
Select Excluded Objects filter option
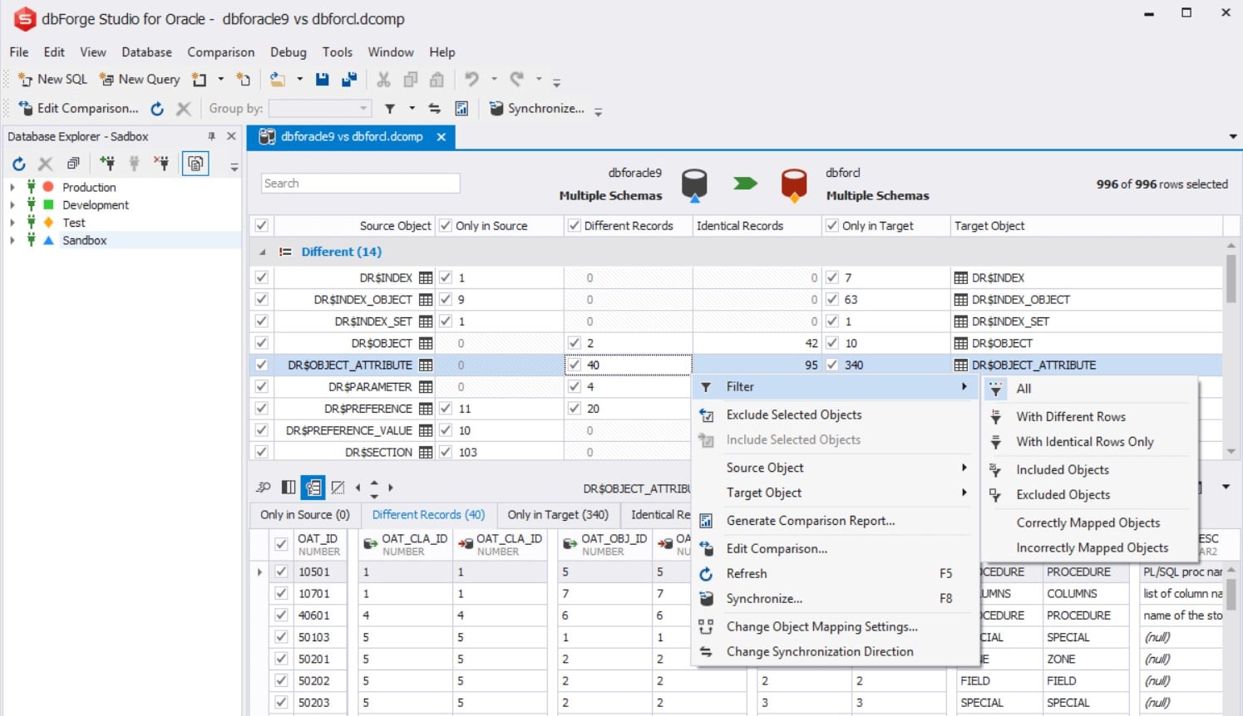coord(1088,494)
